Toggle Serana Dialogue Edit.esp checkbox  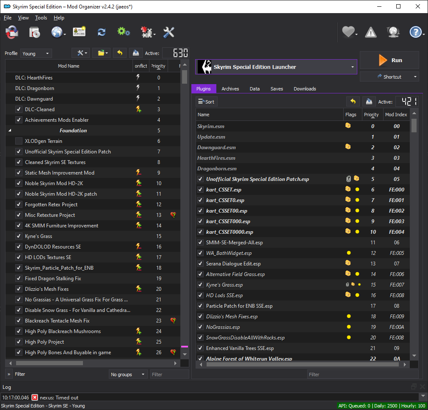pos(200,264)
